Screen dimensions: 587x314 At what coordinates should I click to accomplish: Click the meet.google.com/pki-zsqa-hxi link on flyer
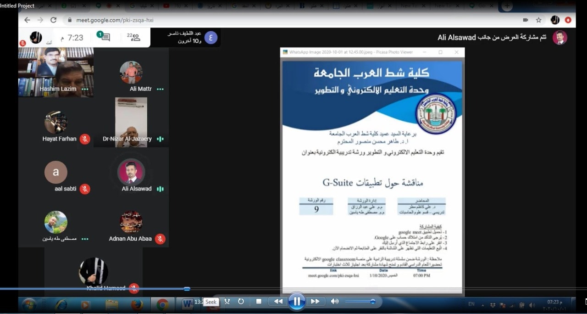(x=333, y=275)
